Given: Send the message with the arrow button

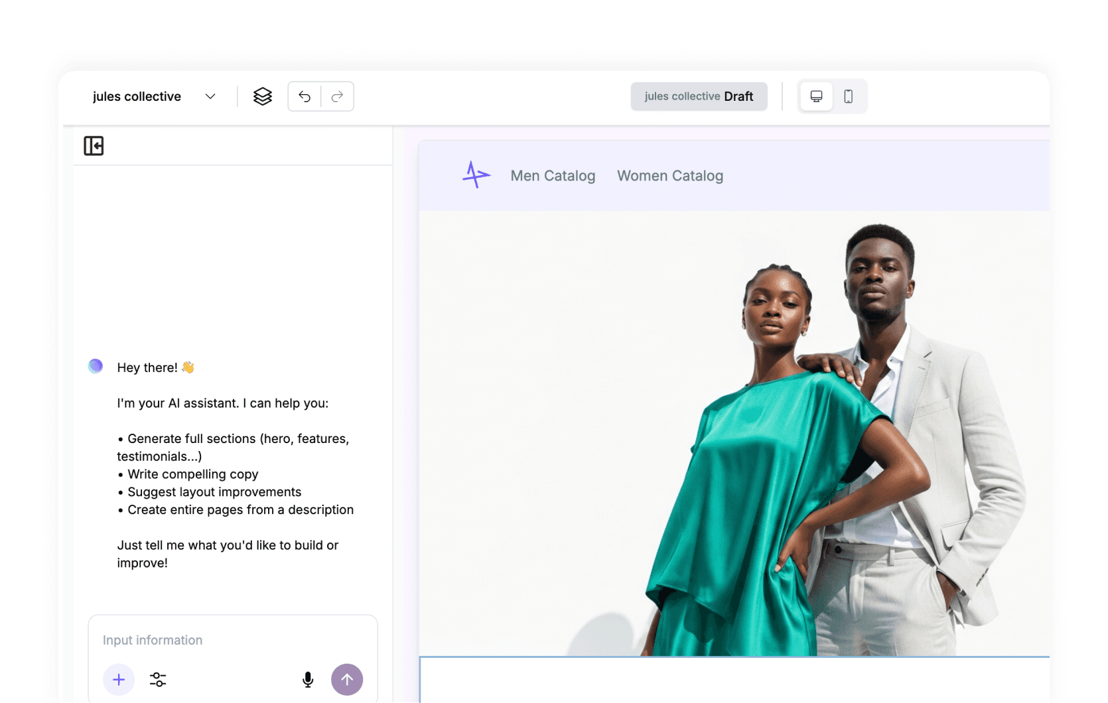Looking at the screenshot, I should click(x=347, y=680).
